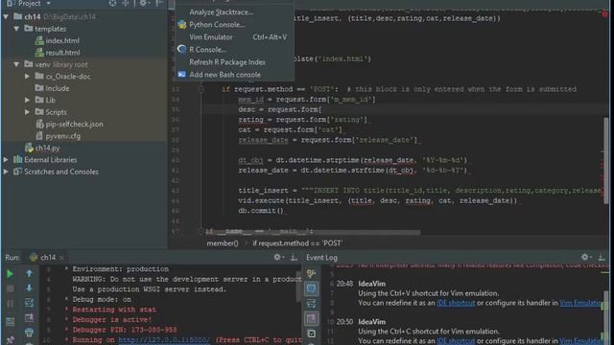Expand the cx_Oracle-doc folder
614x345 pixels.
click(x=28, y=77)
